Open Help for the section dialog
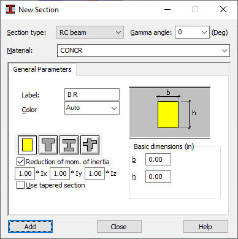The height and width of the screenshot is (239, 238). click(x=205, y=227)
